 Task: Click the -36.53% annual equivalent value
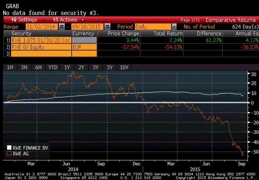tap(249, 47)
